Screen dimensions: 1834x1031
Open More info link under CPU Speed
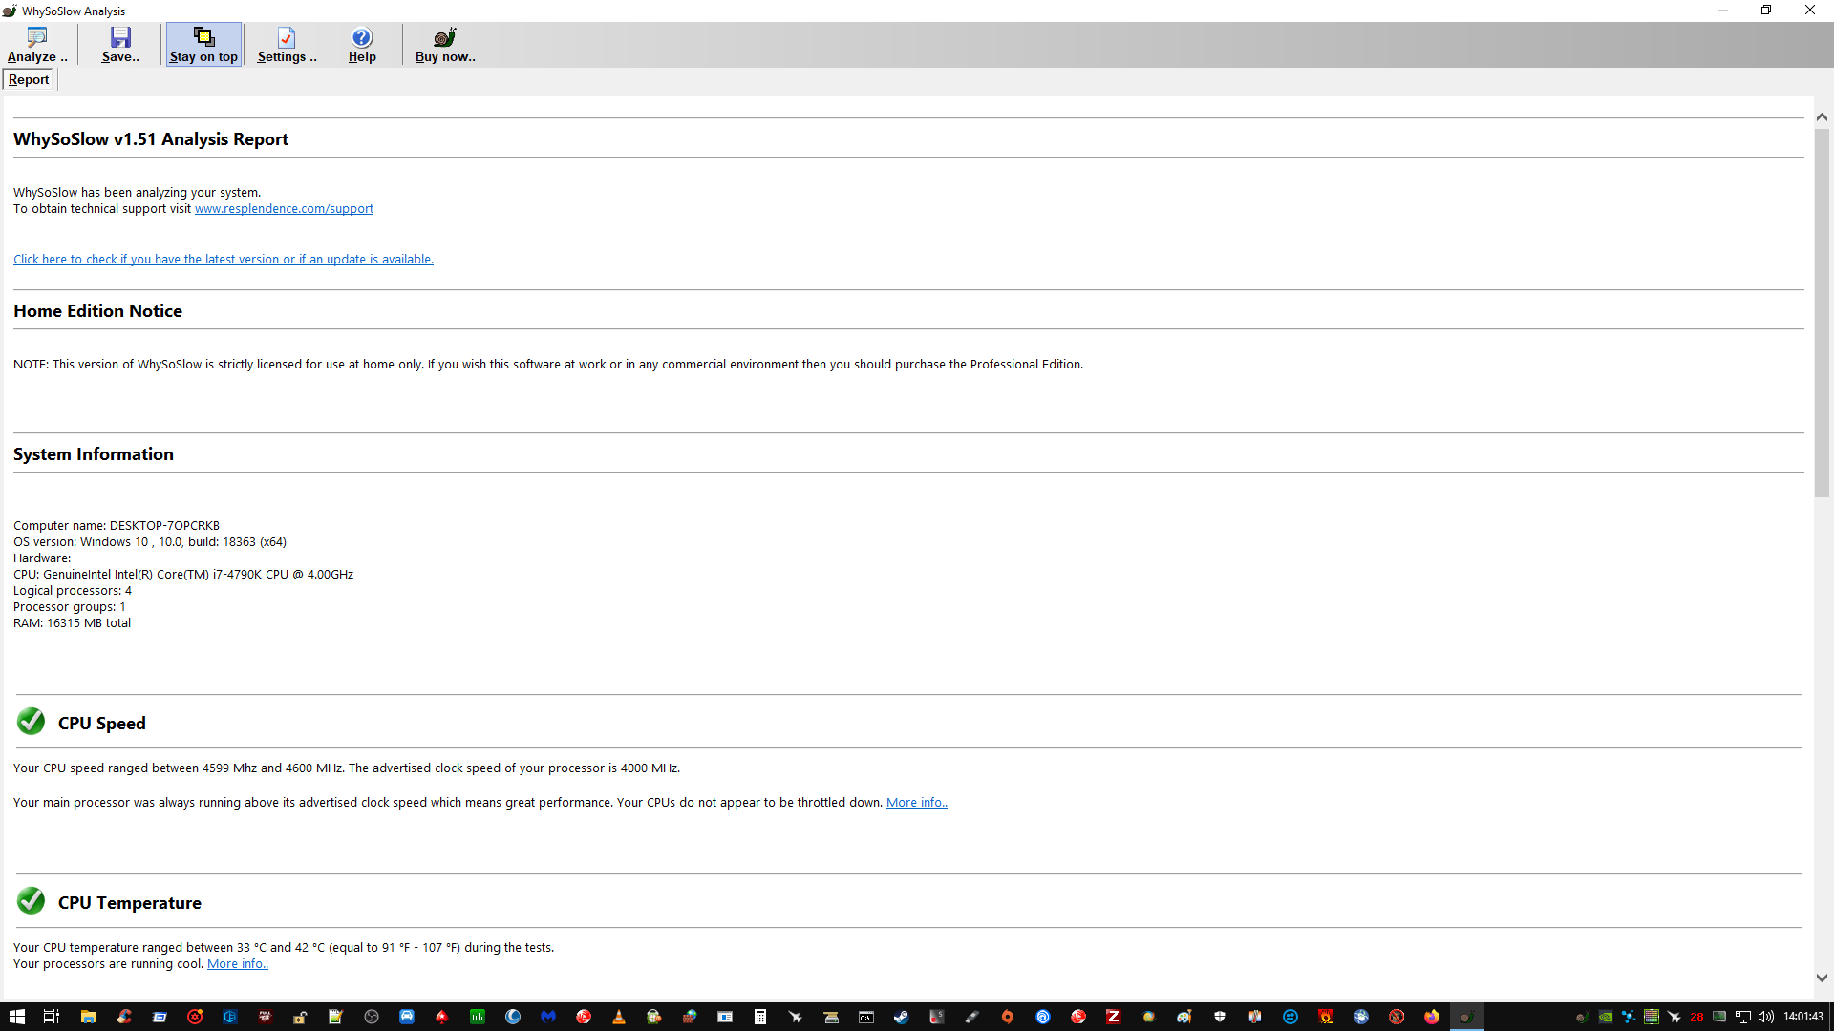click(x=916, y=803)
